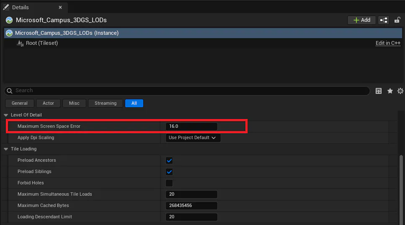Select the Root (Tileset) component
This screenshot has height=225, width=405.
pos(41,43)
